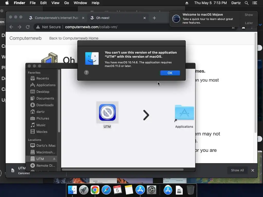Open a new Chrome tab

(154, 18)
